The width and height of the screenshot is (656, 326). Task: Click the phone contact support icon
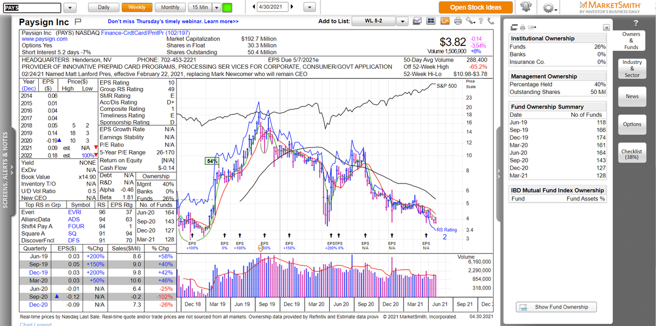pos(490,20)
